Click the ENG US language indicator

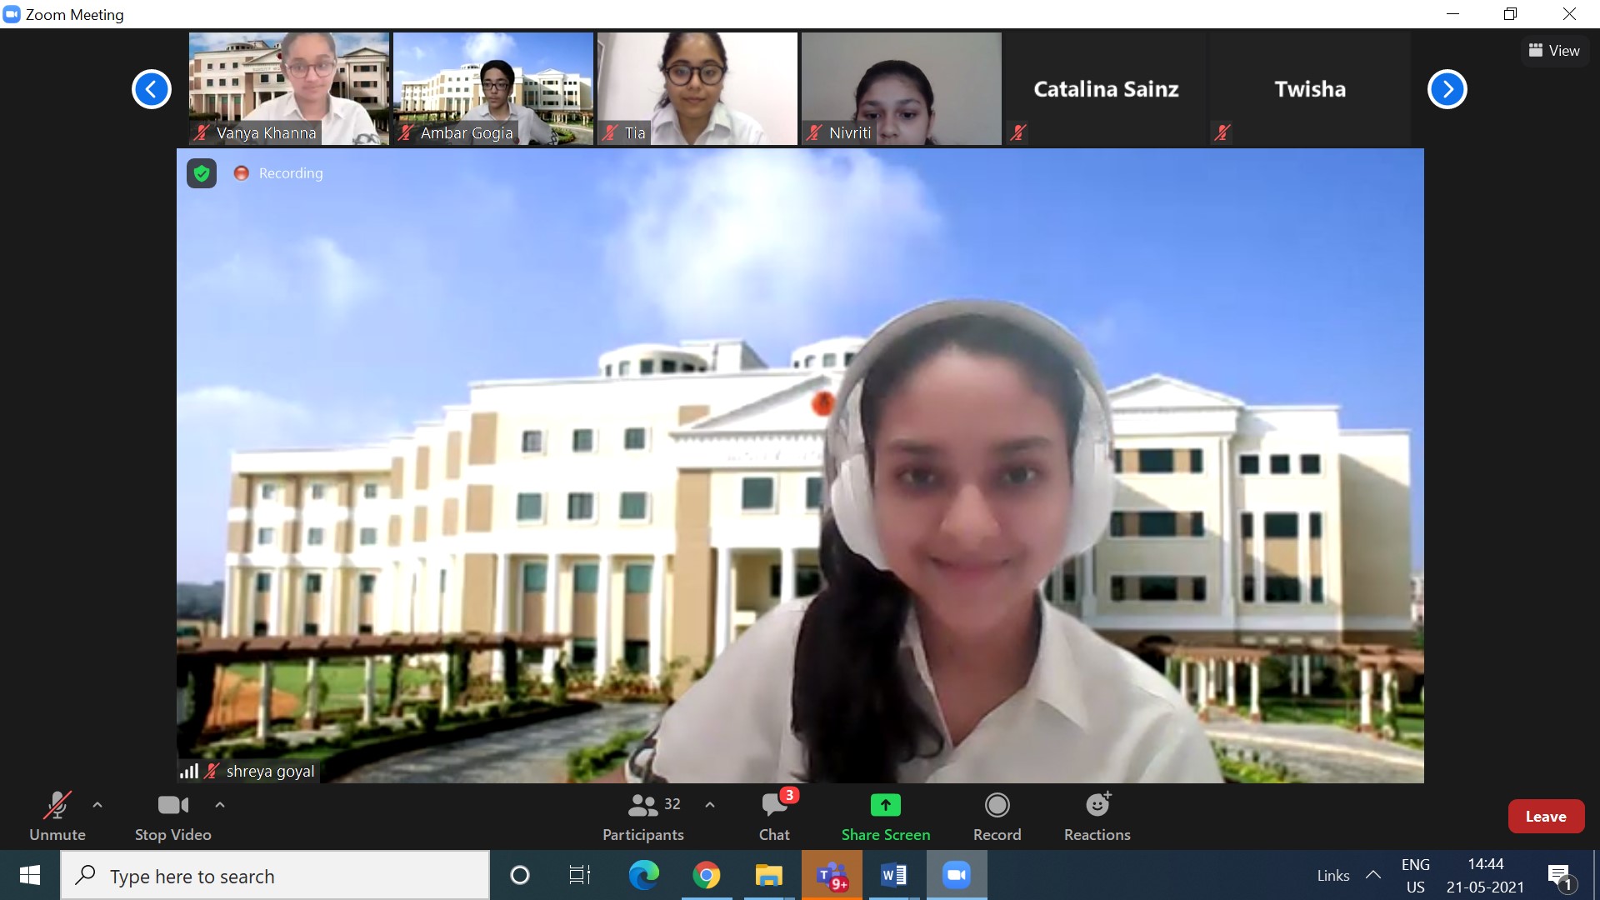point(1415,875)
